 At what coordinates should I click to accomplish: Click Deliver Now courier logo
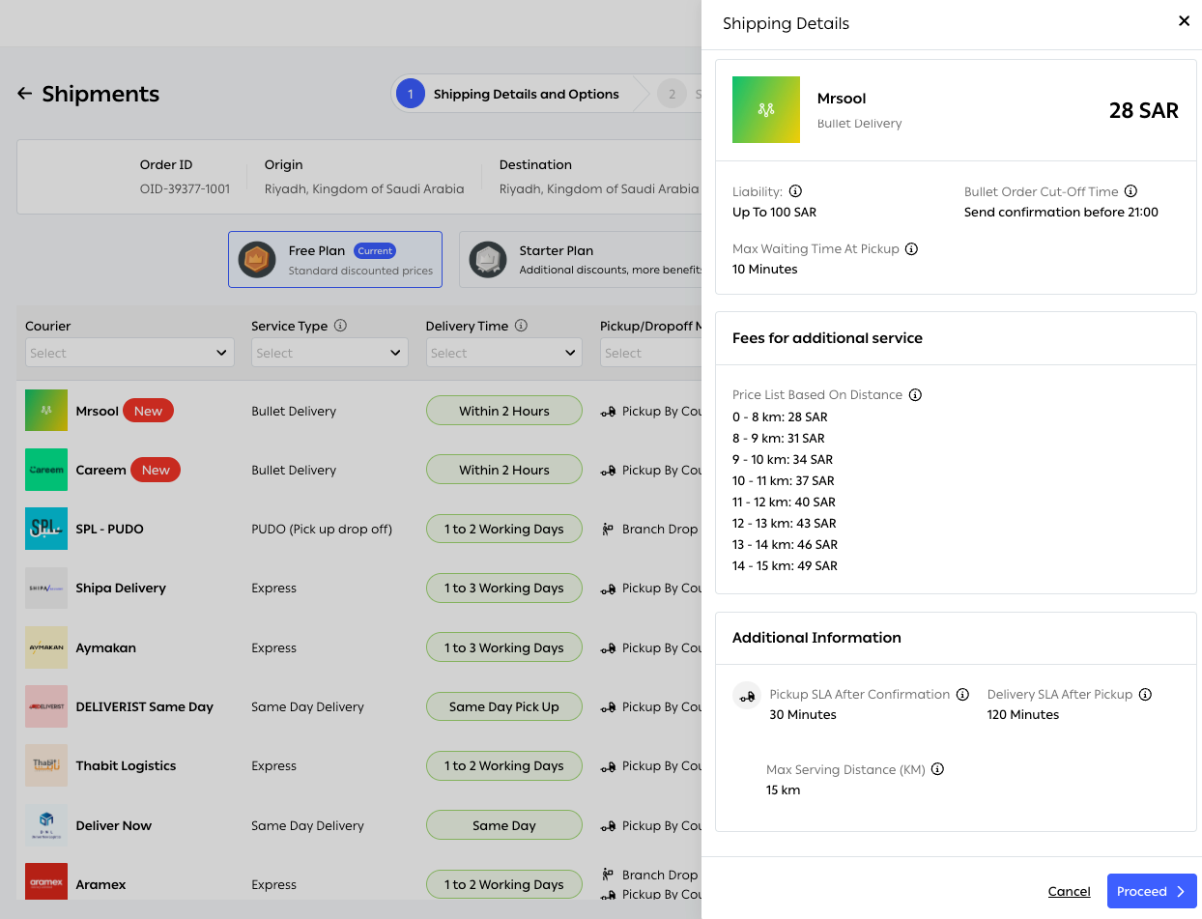tap(46, 825)
